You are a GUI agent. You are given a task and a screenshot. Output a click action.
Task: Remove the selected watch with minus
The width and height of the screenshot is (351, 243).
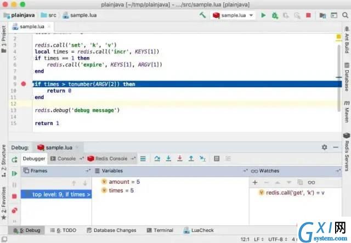click(266, 183)
